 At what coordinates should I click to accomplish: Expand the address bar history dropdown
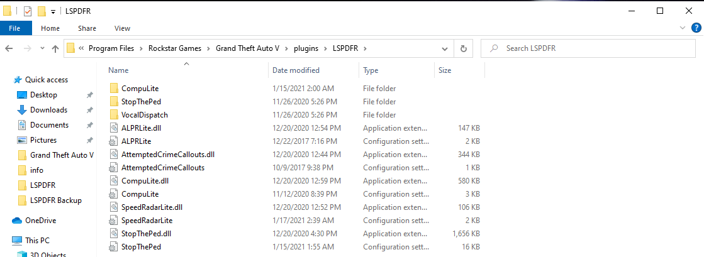pyautogui.click(x=445, y=48)
